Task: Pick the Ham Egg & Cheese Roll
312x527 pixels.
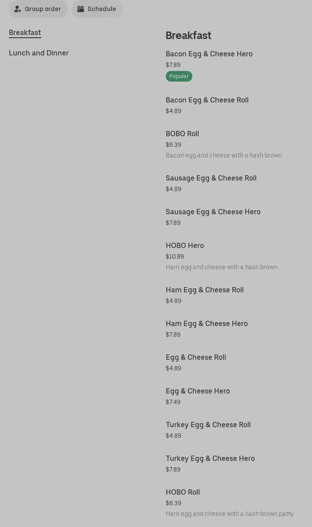Action: [x=204, y=290]
